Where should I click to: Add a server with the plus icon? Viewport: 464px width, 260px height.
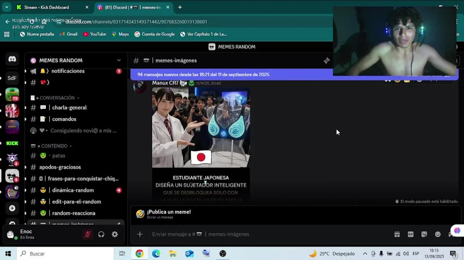point(12,208)
